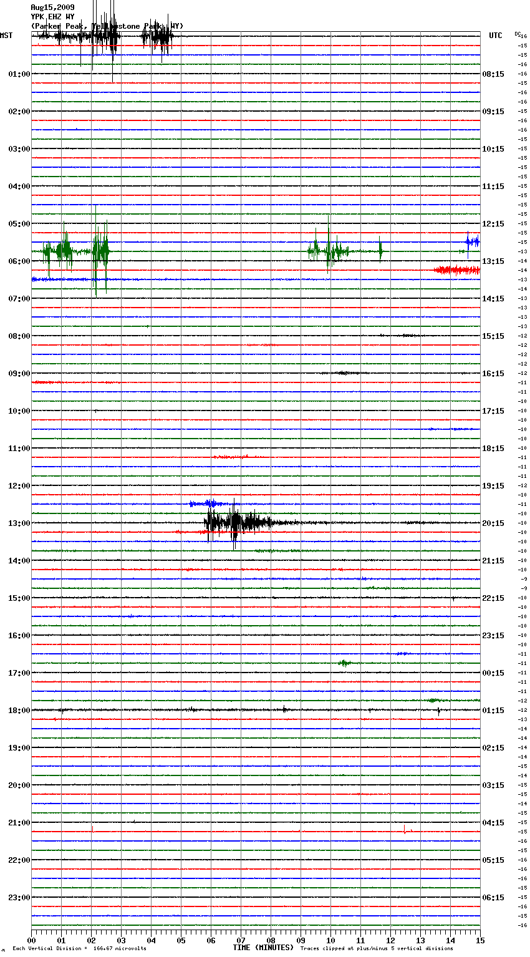The image size is (530, 957).
Task: Select the 20:00 MST hour label
Action: coord(19,785)
